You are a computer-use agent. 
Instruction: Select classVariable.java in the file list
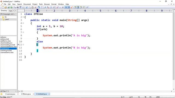[x=6, y=43]
